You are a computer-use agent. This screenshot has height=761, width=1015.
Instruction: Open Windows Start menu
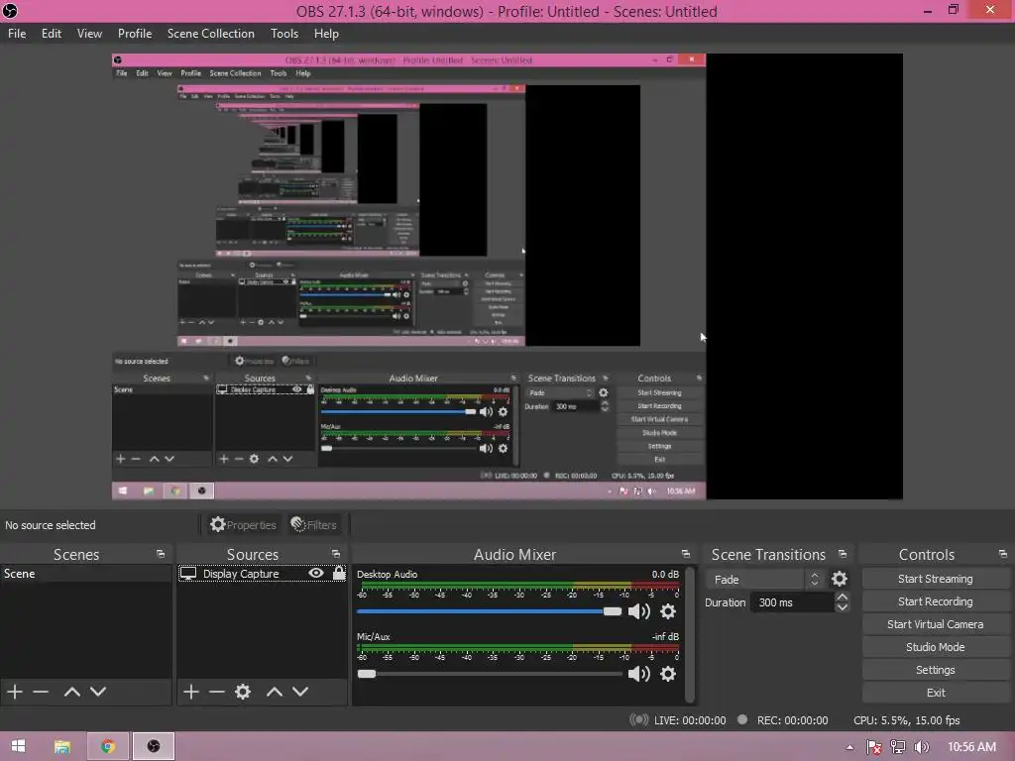18,746
